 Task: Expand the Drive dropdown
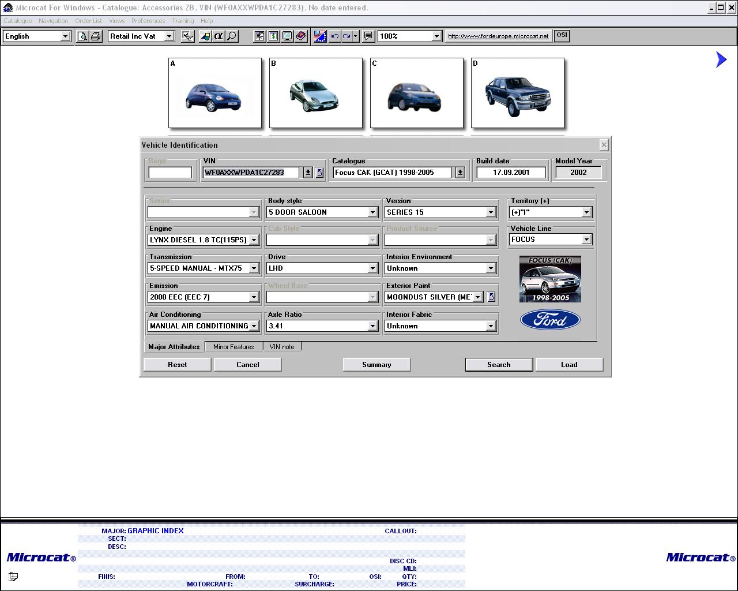tap(372, 268)
